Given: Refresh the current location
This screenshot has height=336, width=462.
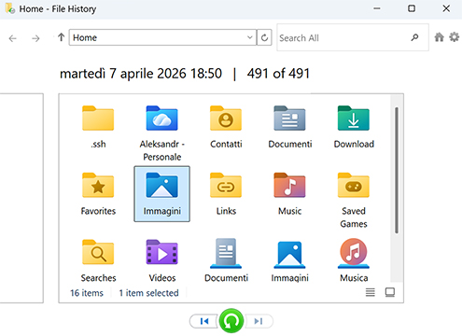Looking at the screenshot, I should coord(264,37).
